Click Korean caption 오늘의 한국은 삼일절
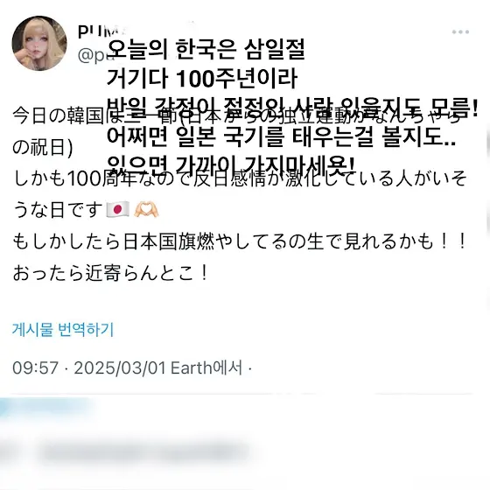The image size is (490, 490). (206, 50)
